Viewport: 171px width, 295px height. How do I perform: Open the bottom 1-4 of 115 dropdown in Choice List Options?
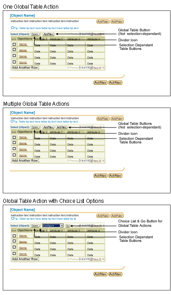click(x=91, y=259)
